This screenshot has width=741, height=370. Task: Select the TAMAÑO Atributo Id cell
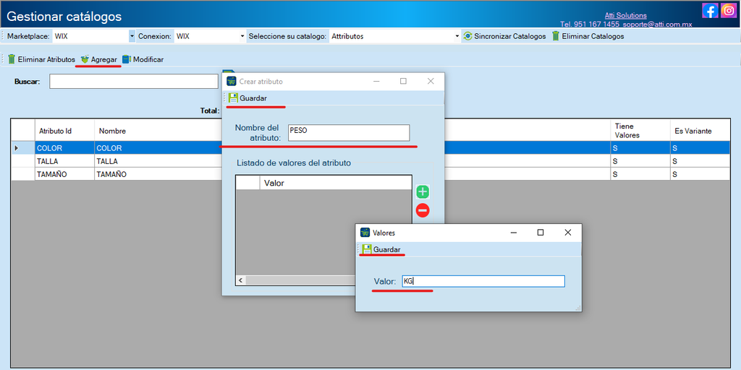pyautogui.click(x=64, y=174)
